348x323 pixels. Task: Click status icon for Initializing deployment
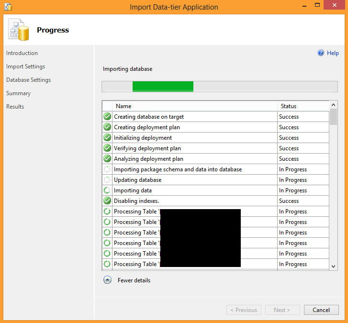point(107,138)
